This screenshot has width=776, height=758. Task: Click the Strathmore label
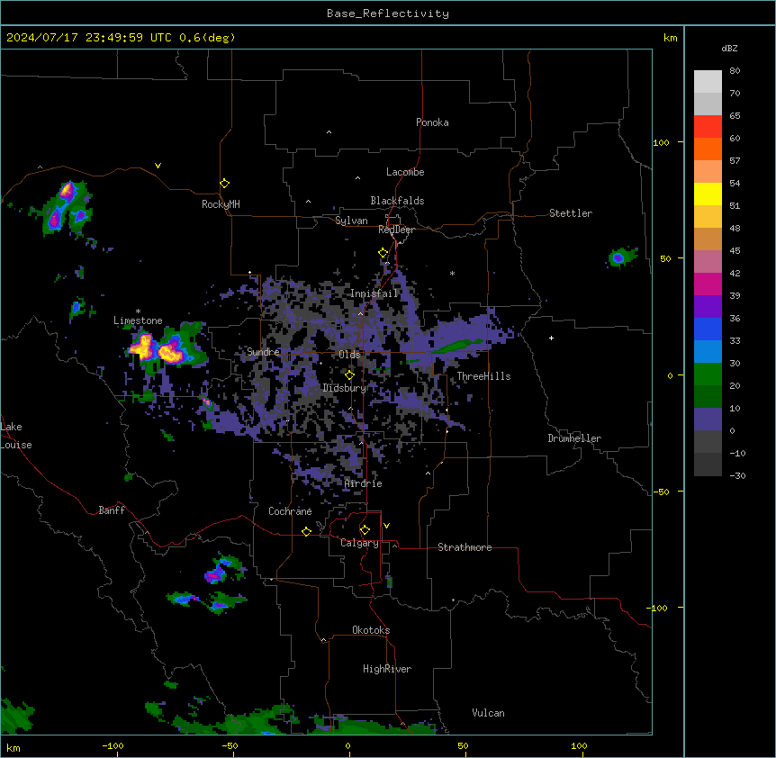(465, 547)
